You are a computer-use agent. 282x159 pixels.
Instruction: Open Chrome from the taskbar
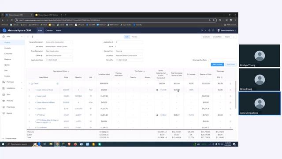(x=57, y=144)
